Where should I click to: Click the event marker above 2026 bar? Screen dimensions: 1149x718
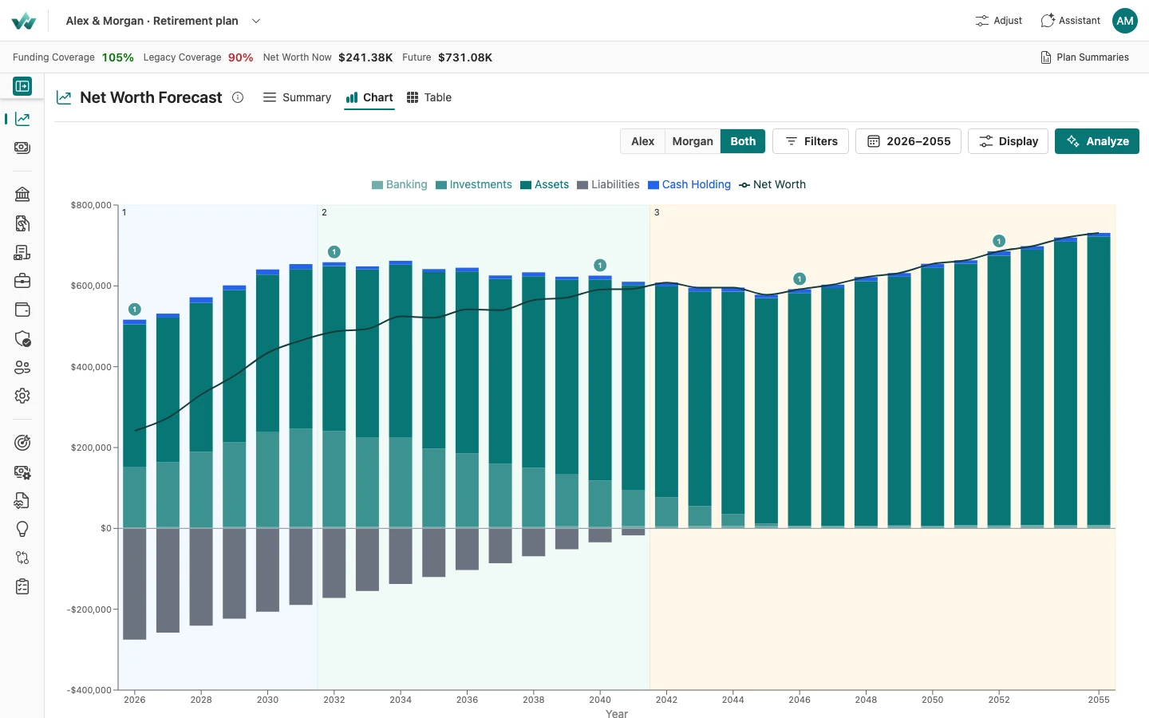tap(135, 309)
